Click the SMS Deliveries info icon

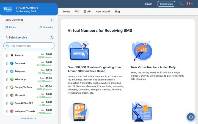51,20
